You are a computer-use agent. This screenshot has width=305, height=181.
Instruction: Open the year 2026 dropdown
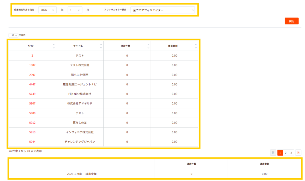pyautogui.click(x=47, y=10)
